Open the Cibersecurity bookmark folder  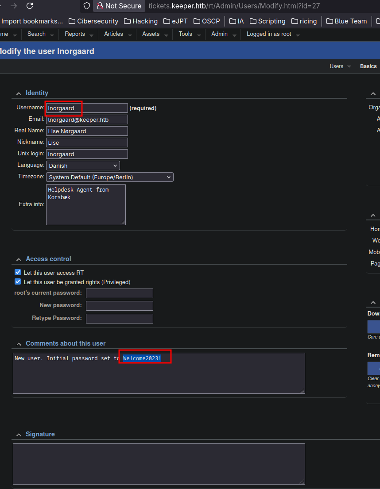pyautogui.click(x=93, y=21)
